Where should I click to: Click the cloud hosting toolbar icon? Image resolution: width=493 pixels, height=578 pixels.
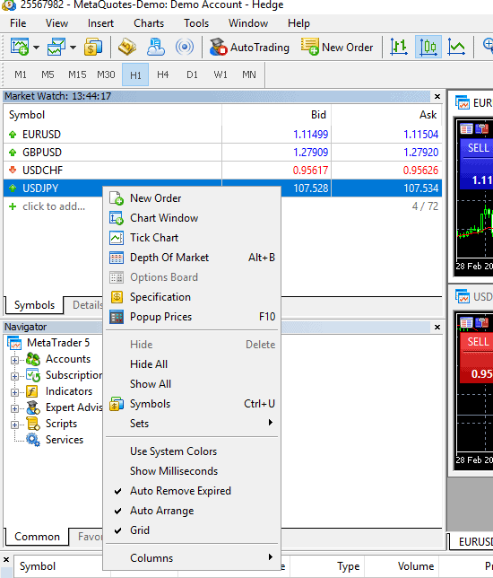[x=156, y=47]
